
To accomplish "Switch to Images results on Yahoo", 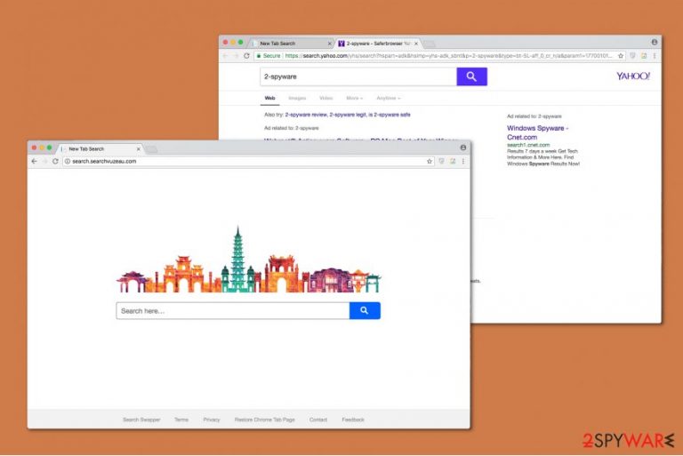I will pyautogui.click(x=297, y=98).
